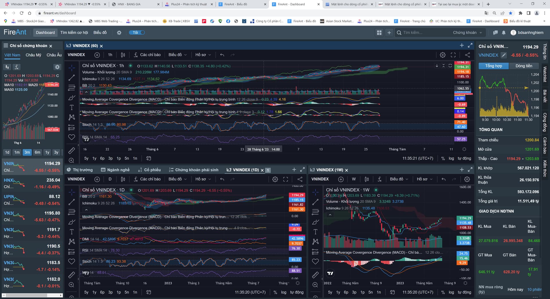The width and height of the screenshot is (550, 299).
Task: Toggle log scale on the 1h chart
Action: (451, 158)
